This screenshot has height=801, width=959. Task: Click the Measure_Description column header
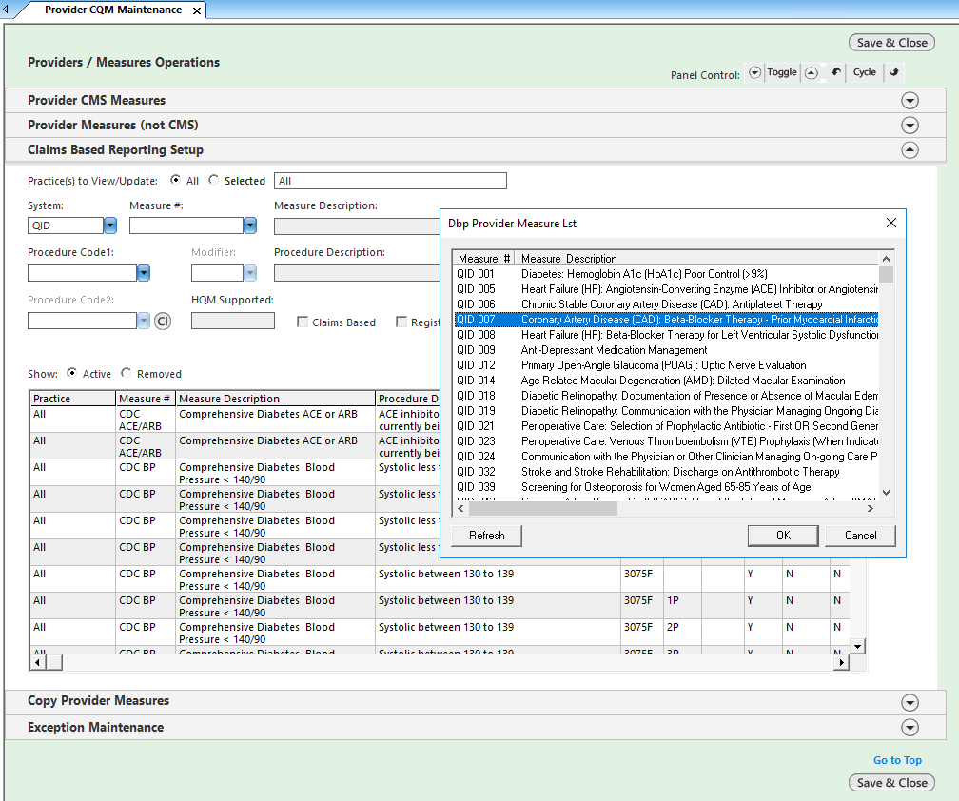click(x=696, y=259)
